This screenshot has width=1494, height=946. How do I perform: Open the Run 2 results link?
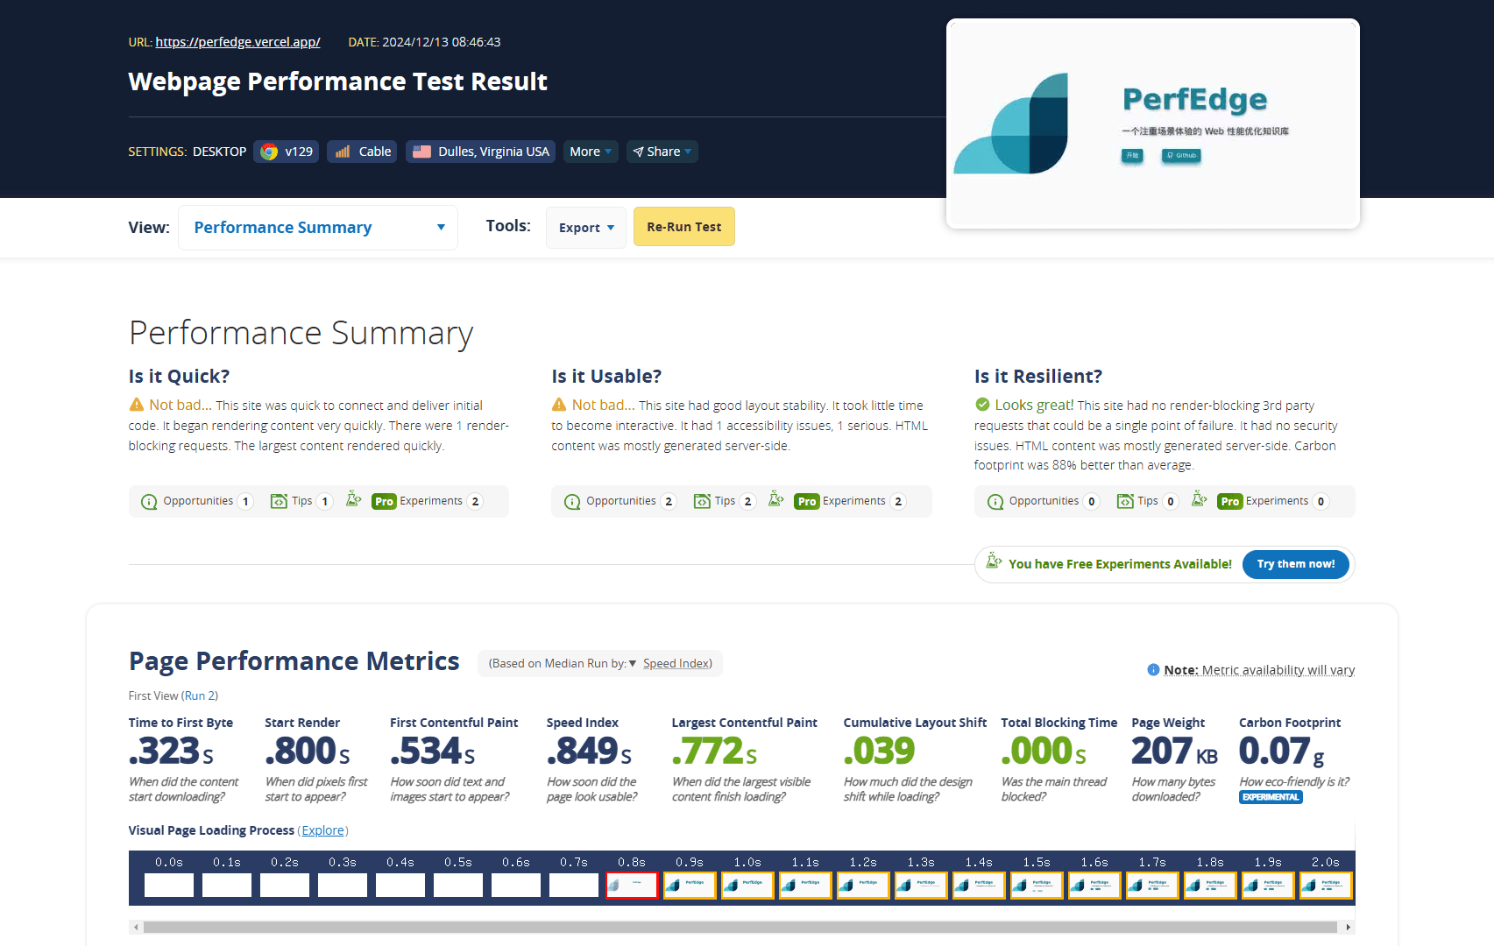coord(200,695)
